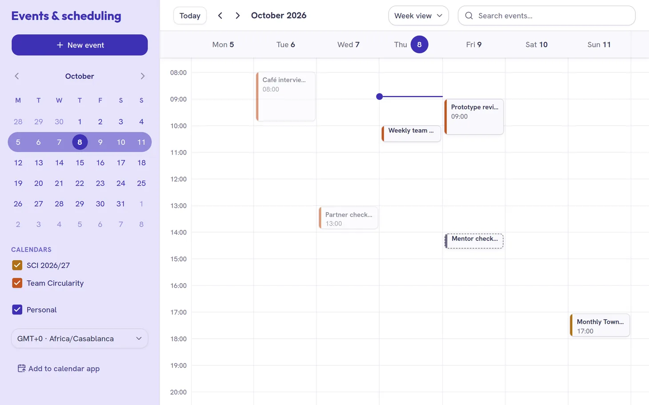This screenshot has width=649, height=405.
Task: Jump to Today
Action: (x=190, y=16)
